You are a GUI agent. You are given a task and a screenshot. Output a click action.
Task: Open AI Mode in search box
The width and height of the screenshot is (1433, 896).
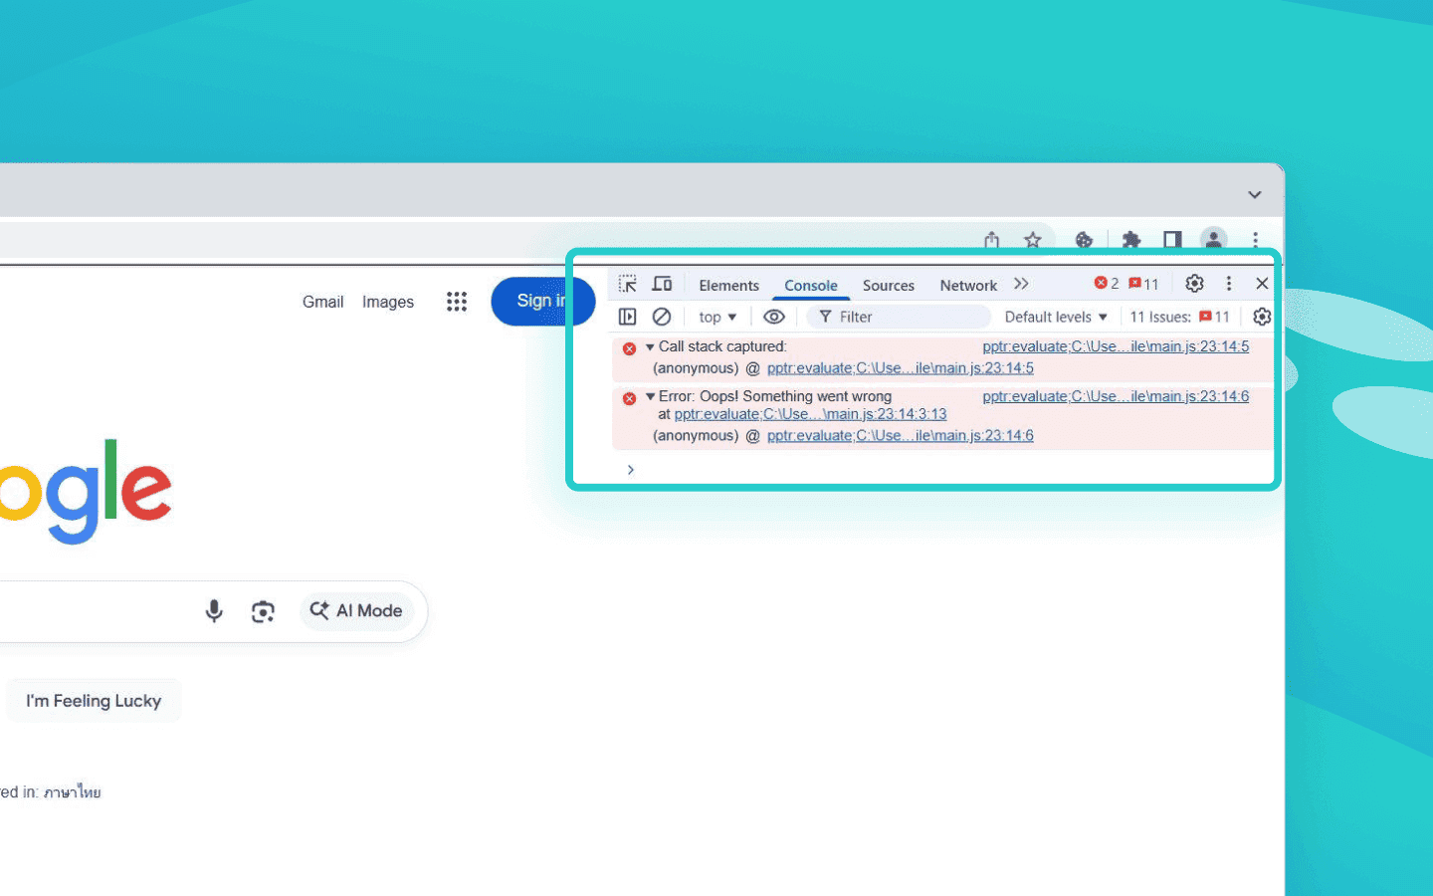[356, 610]
